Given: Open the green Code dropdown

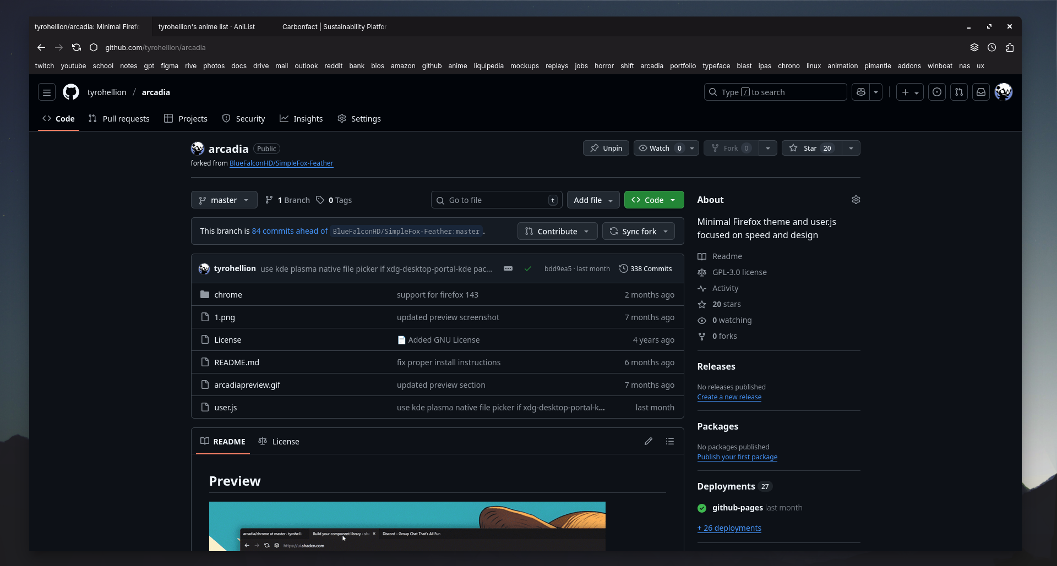Looking at the screenshot, I should click(653, 200).
